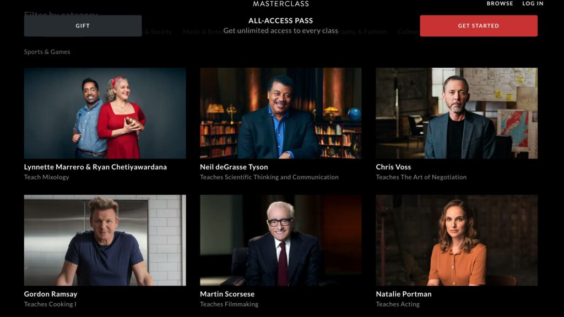This screenshot has width=564, height=317.
Task: Click the Gift button
Action: tap(83, 25)
